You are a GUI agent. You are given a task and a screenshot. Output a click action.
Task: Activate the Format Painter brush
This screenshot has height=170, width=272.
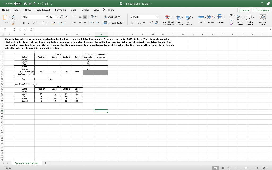[x=13, y=24]
